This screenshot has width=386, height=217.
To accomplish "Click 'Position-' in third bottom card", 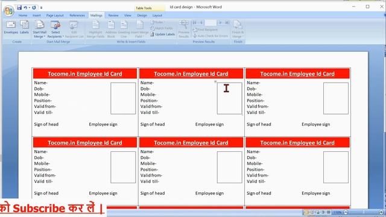I will [256, 170].
